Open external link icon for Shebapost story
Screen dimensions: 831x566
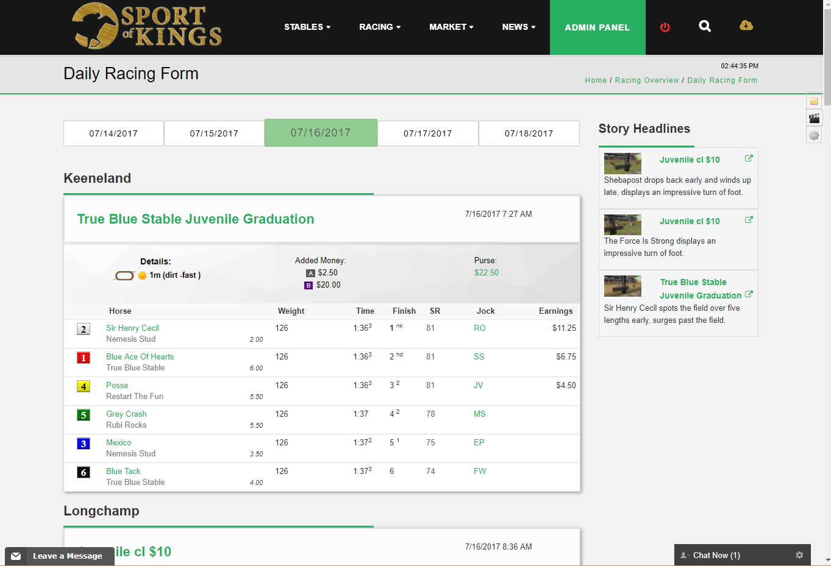point(749,158)
